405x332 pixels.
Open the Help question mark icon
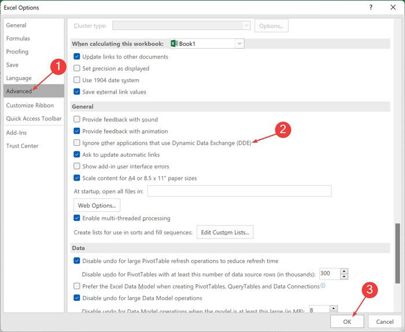[x=371, y=7]
